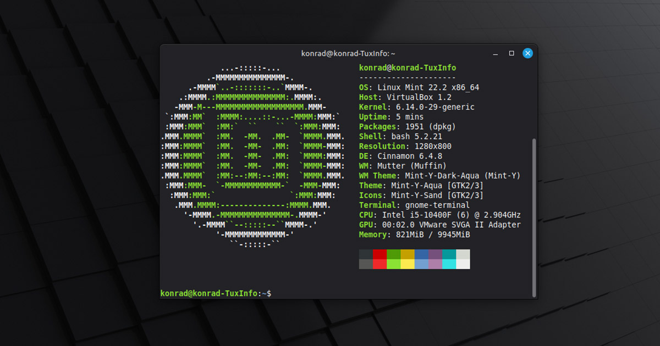660x346 pixels.
Task: Click the Icons: Mint-Y-Sand line
Action: point(421,196)
